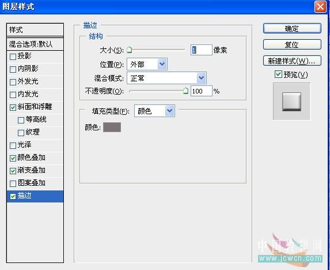Uncheck the 斜面和浮雕 checkbox
The width and height of the screenshot is (330, 270).
pyautogui.click(x=13, y=107)
